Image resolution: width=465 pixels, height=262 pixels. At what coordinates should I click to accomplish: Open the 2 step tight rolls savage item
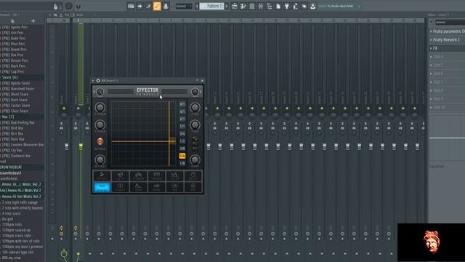(x=20, y=202)
